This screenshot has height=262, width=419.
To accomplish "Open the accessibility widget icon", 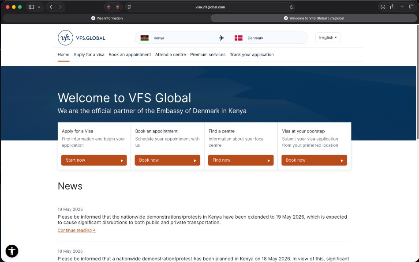I will 12,251.
